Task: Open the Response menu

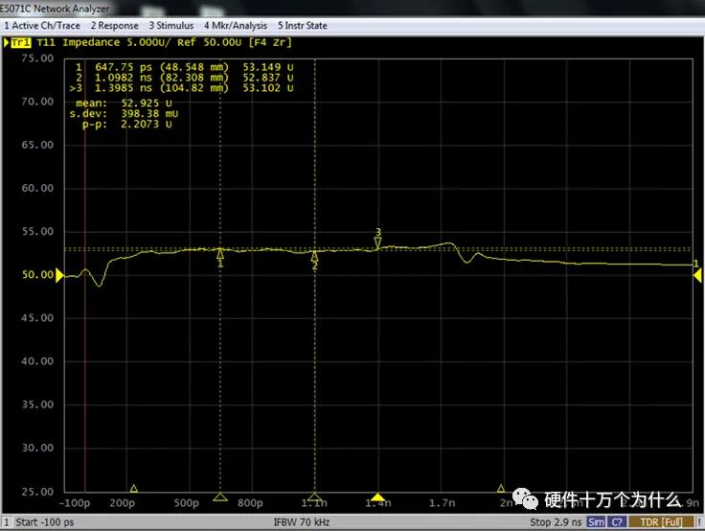Action: [114, 26]
